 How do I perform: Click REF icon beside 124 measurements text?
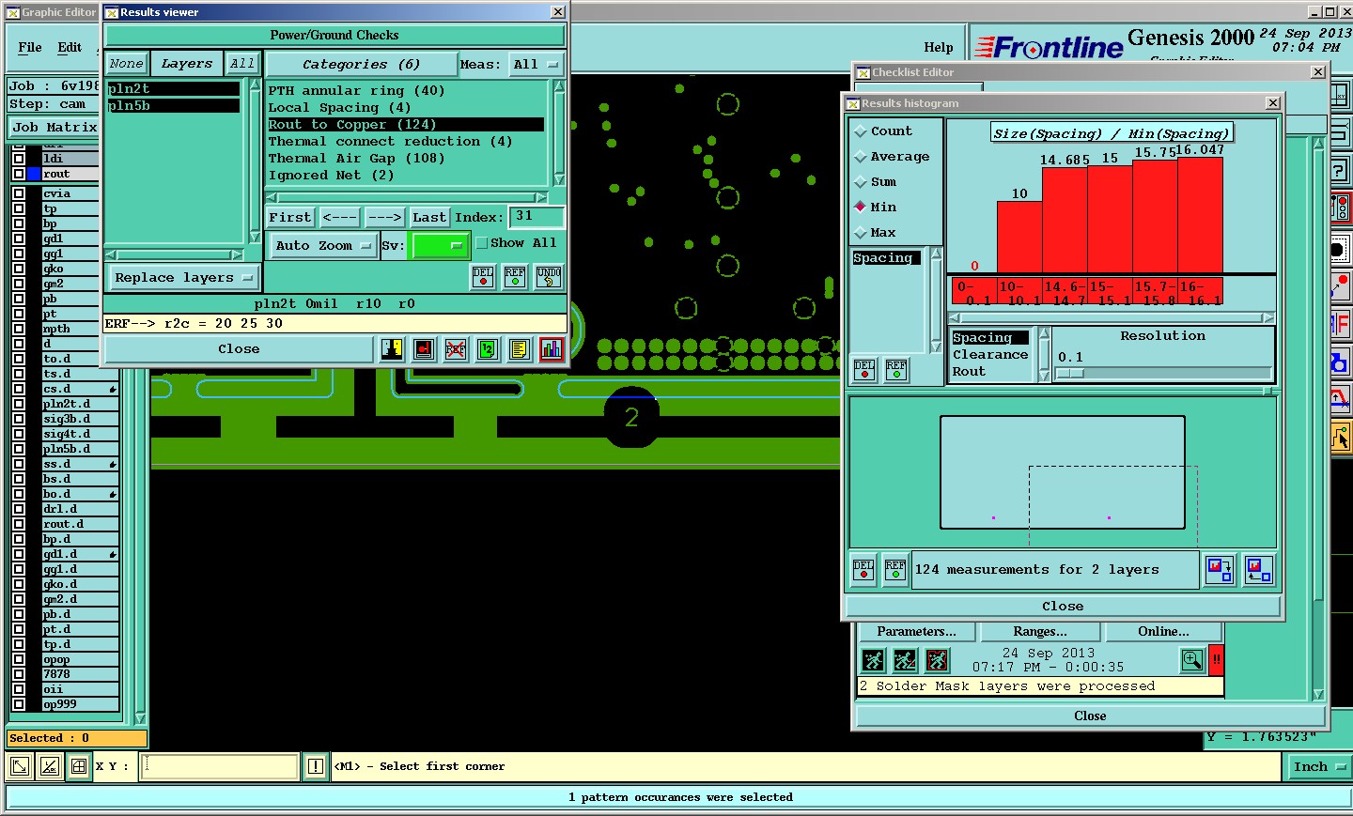[895, 569]
